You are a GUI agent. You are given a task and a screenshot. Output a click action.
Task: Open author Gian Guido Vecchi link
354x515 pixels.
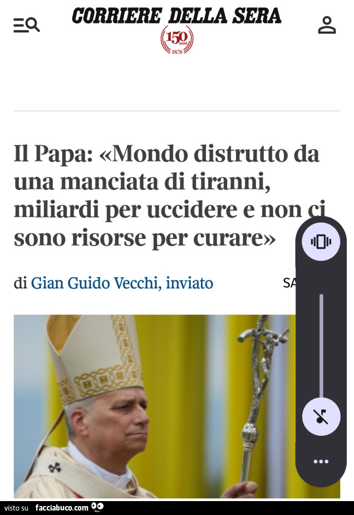pyautogui.click(x=122, y=283)
